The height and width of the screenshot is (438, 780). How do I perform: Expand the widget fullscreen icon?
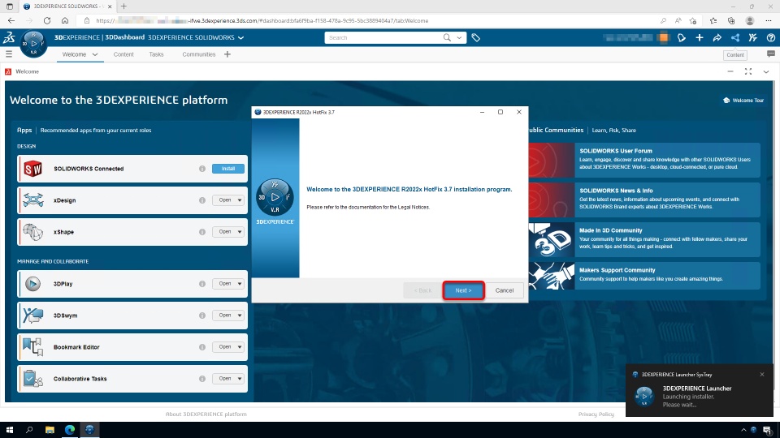pyautogui.click(x=748, y=71)
